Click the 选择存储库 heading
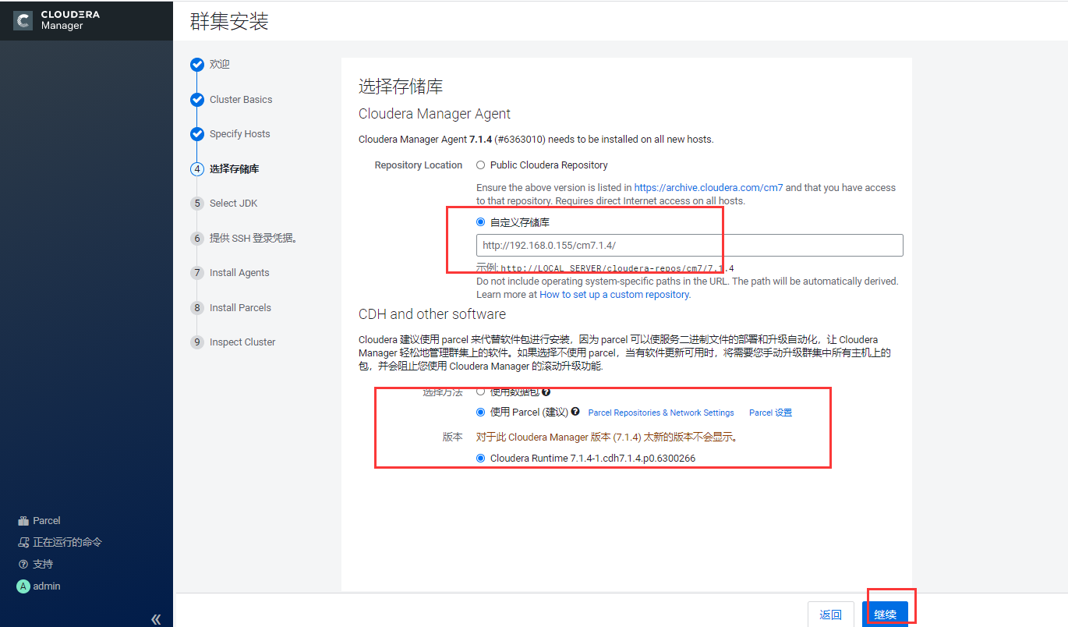Viewport: 1068px width, 627px height. [401, 87]
